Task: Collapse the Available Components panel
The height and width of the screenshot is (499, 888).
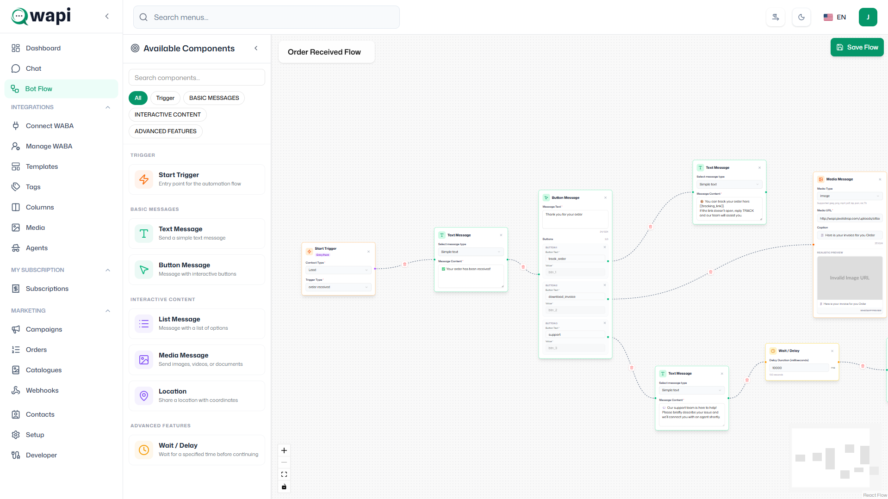Action: point(256,49)
